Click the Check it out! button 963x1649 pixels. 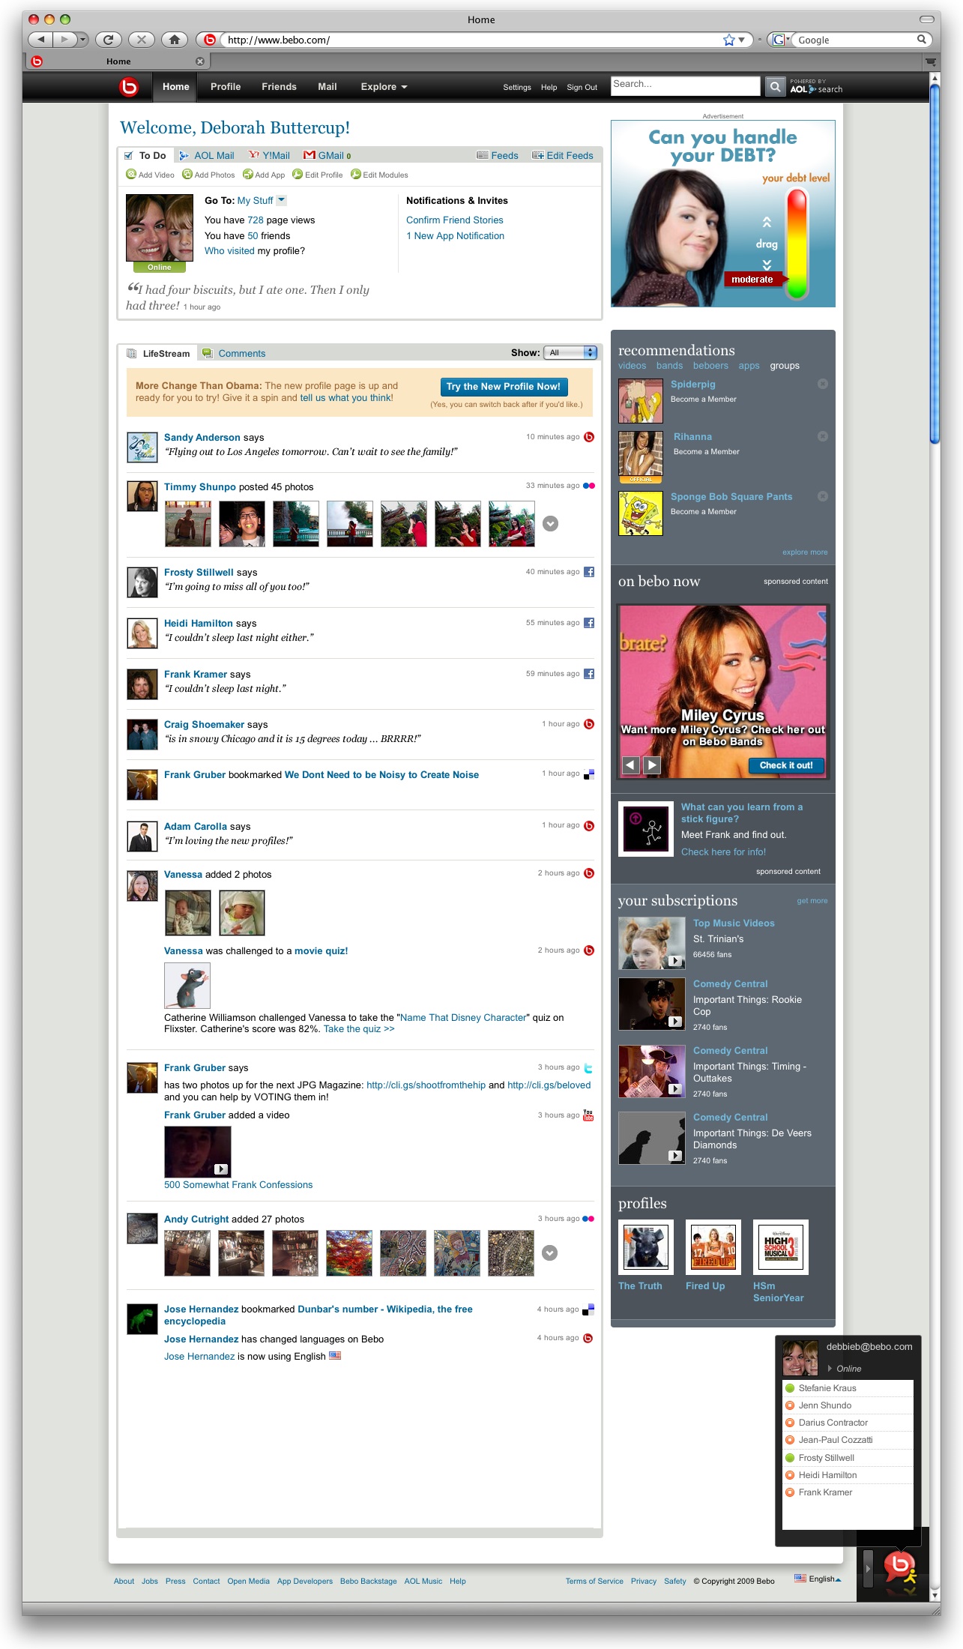pos(786,765)
